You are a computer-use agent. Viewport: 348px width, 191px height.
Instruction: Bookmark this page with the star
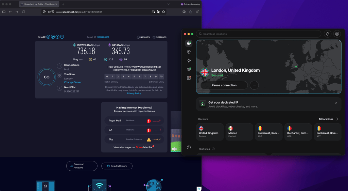163,12
